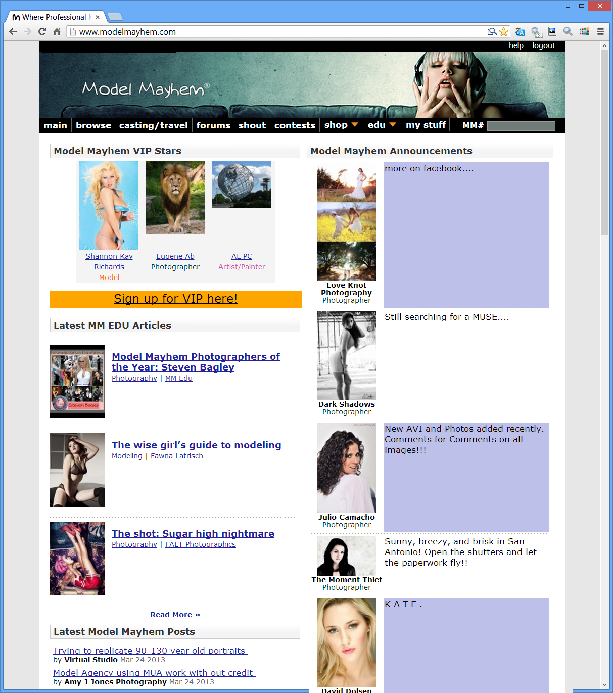Image resolution: width=613 pixels, height=693 pixels.
Task: Switch to the forums navigation tab
Action: pos(213,125)
